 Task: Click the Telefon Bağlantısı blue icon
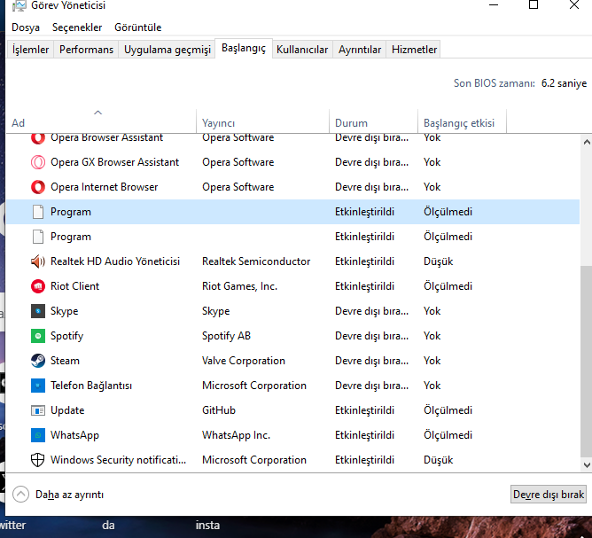pos(38,386)
